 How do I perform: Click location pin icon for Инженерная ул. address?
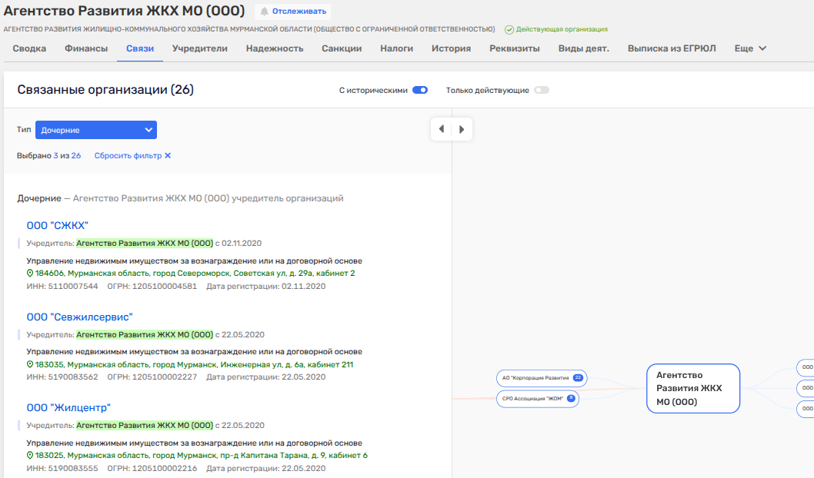[30, 365]
